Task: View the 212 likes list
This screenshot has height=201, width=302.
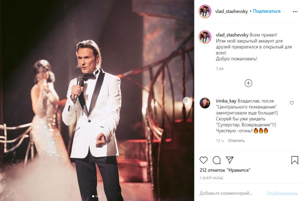Action: [x=225, y=170]
